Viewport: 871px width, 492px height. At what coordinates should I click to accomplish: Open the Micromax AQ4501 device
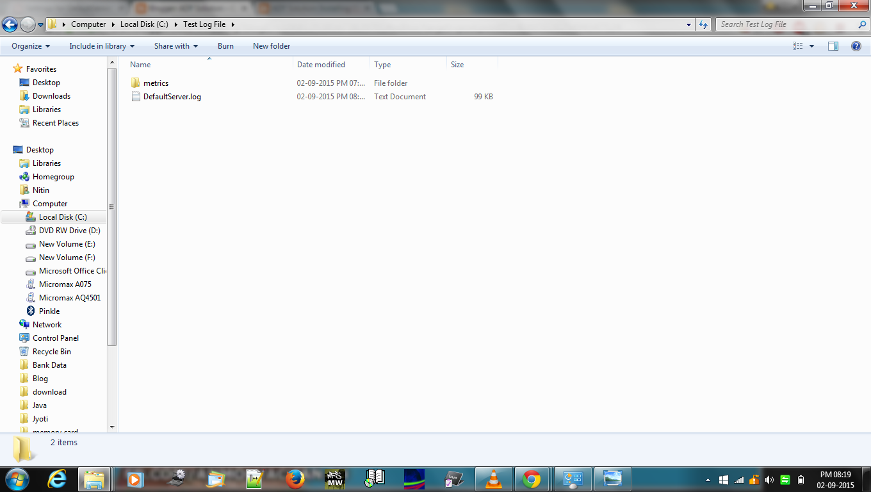click(70, 298)
